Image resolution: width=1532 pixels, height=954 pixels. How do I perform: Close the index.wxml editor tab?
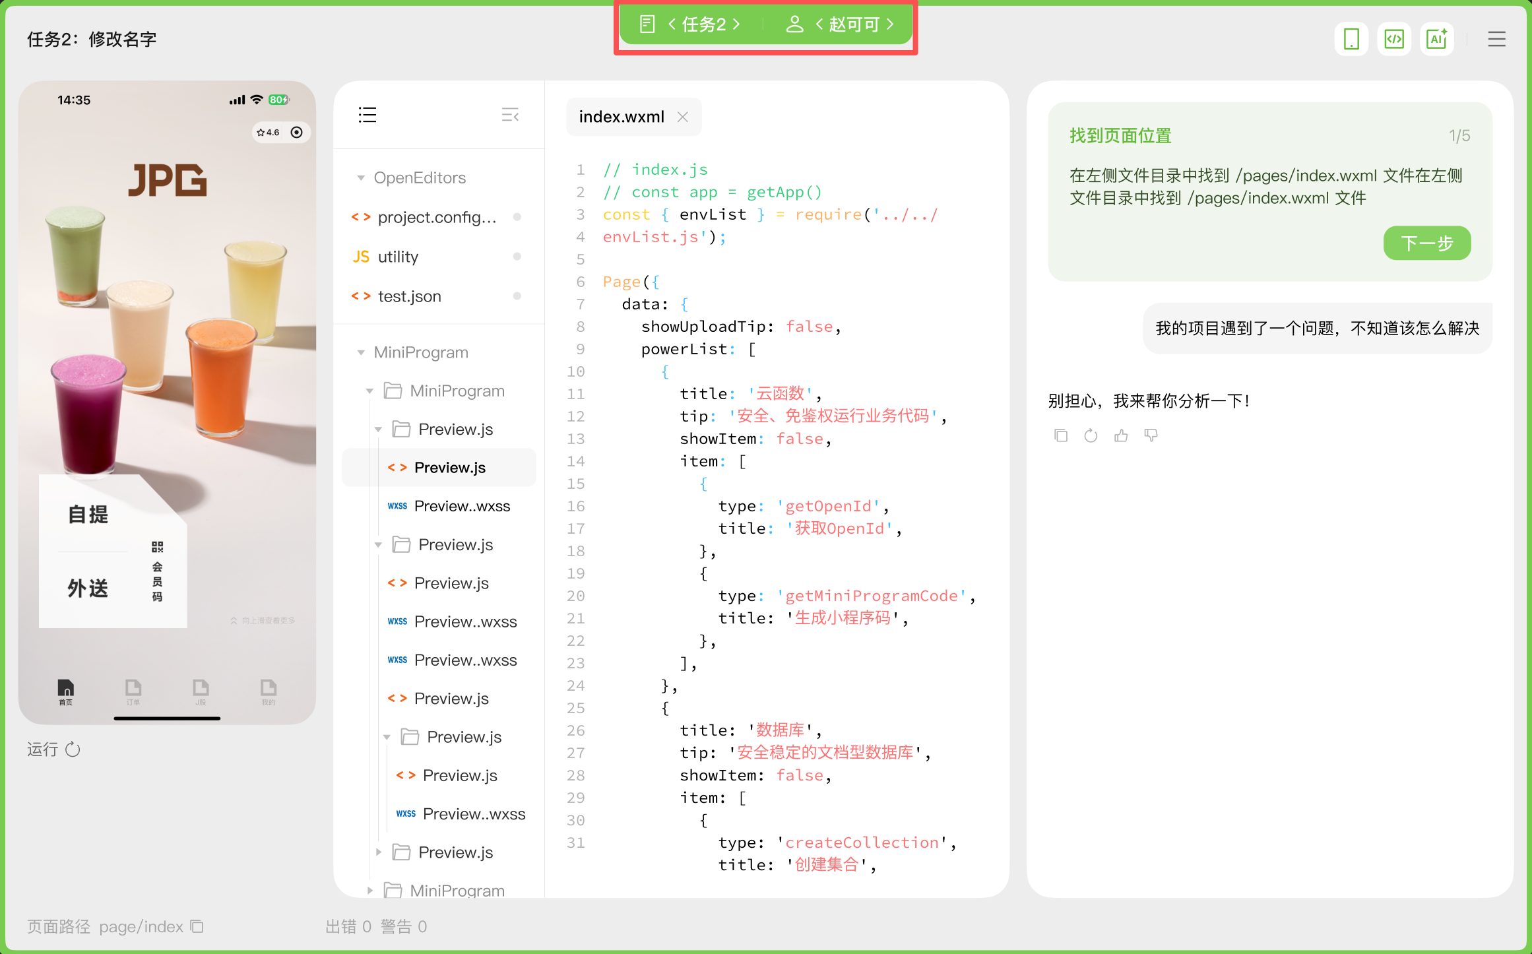[x=683, y=117]
